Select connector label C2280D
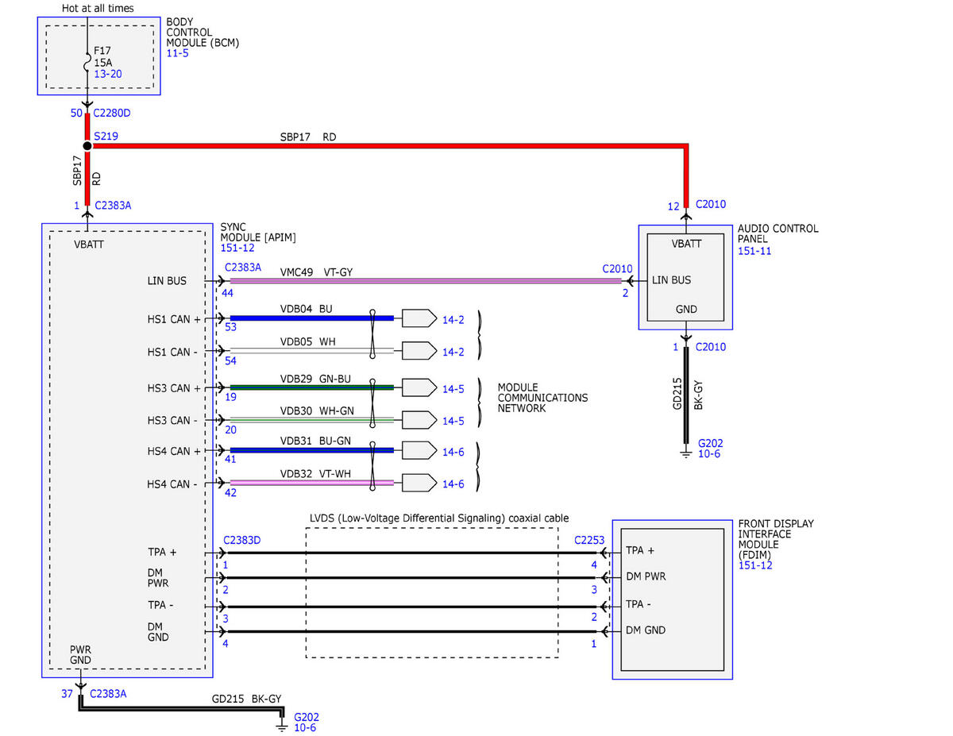The width and height of the screenshot is (953, 736). (x=112, y=114)
